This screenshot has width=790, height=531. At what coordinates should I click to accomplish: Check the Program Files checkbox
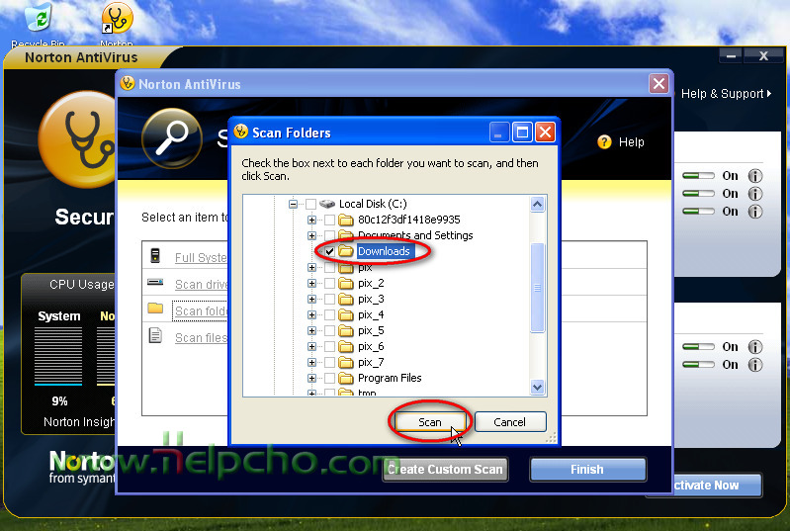click(329, 378)
